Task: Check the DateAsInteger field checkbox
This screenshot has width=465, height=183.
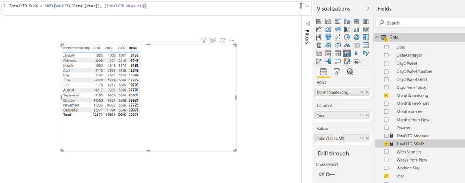Action: [386, 55]
